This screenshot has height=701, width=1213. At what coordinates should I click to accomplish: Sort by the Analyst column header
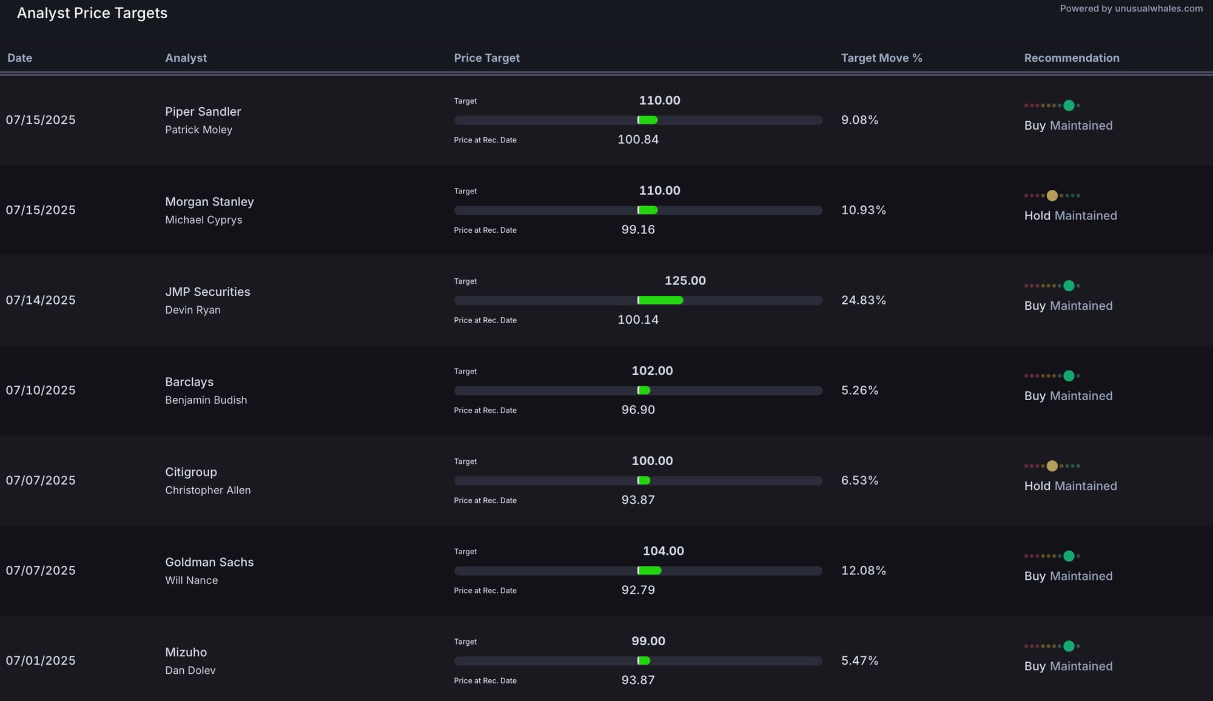tap(186, 58)
